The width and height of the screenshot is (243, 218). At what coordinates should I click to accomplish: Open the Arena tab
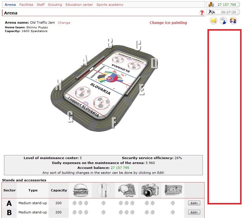click(10, 5)
